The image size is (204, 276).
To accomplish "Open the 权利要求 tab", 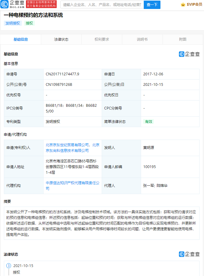I will 102,39.
